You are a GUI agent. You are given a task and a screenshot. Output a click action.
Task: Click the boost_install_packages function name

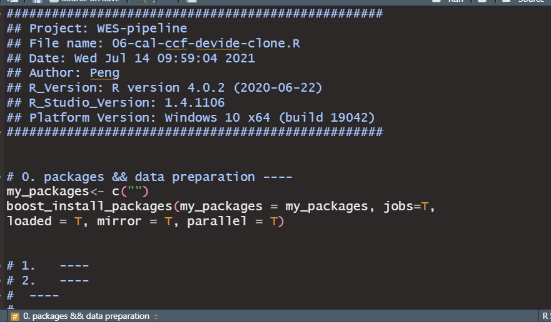(89, 207)
